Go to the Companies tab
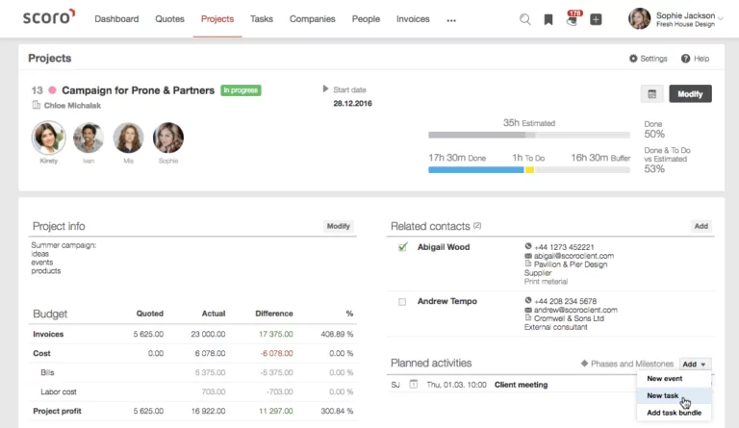 [313, 19]
